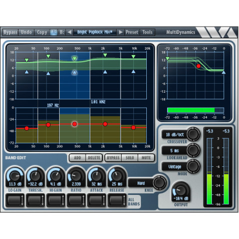Click the second band's green lo-gain triangle
This screenshot has height=239, width=239.
tap(48, 56)
